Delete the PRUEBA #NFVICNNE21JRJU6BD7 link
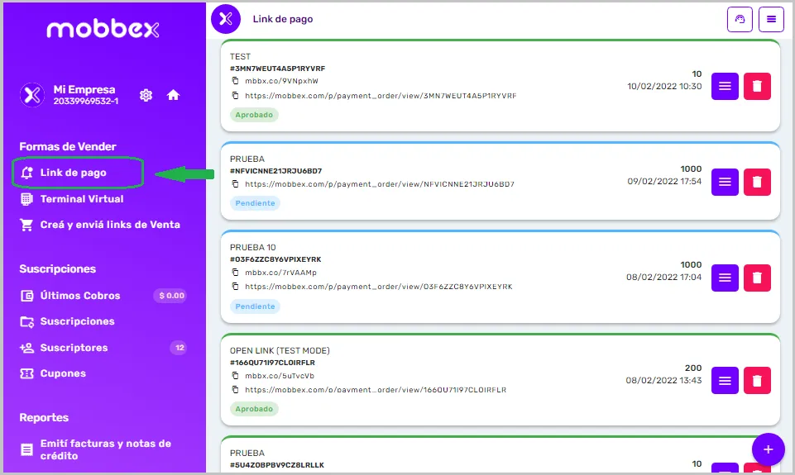Viewport: 795px width, 475px height. [758, 182]
